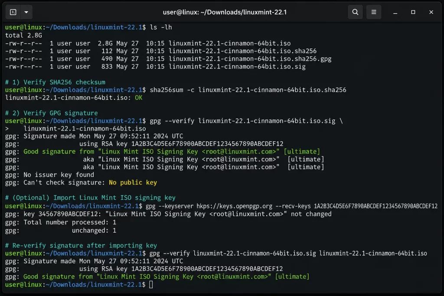This screenshot has height=296, width=444.
Task: Click the green 'OK' checksum result
Action: pyautogui.click(x=139, y=98)
